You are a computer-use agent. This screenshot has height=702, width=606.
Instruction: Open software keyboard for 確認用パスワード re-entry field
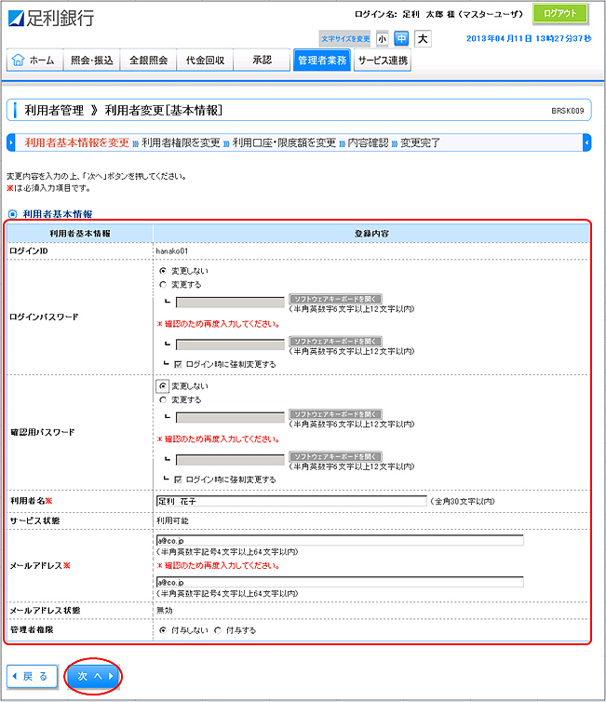(x=335, y=456)
